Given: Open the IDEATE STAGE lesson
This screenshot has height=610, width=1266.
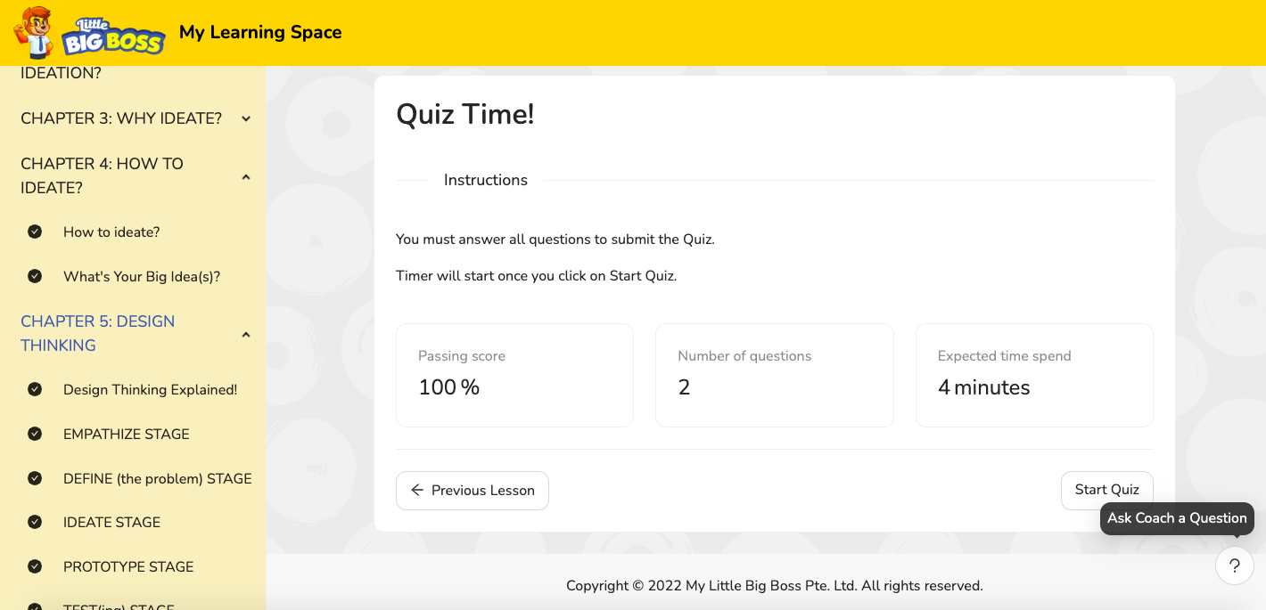Looking at the screenshot, I should [111, 522].
